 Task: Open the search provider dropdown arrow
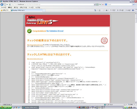(x=136, y=4)
